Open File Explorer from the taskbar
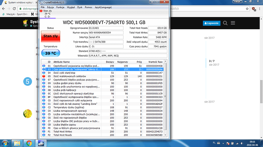Viewport: 263px width, 147px height. [17, 143]
